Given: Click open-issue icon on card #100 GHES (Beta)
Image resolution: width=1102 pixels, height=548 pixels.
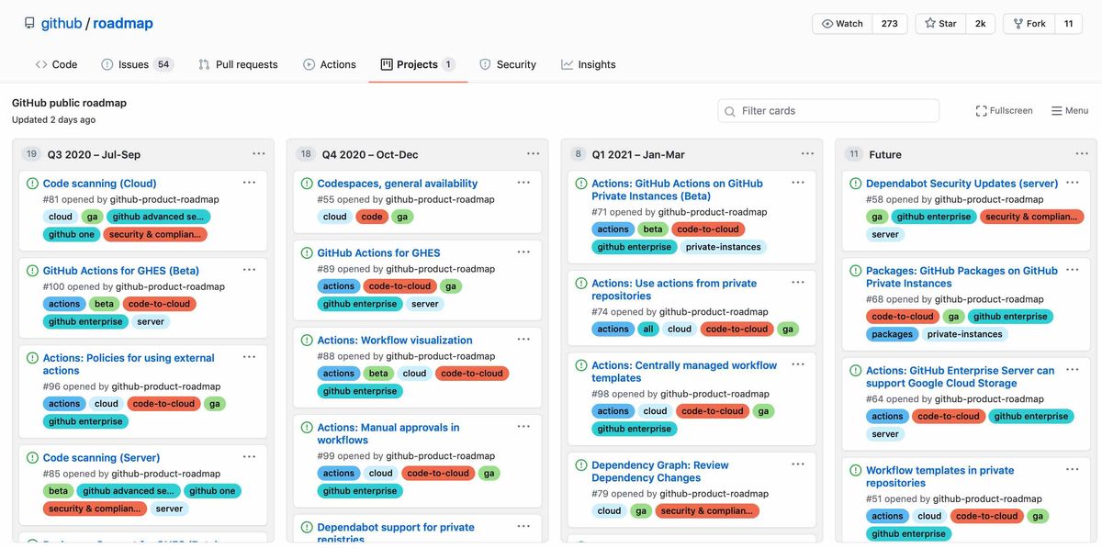Looking at the screenshot, I should (x=32, y=271).
